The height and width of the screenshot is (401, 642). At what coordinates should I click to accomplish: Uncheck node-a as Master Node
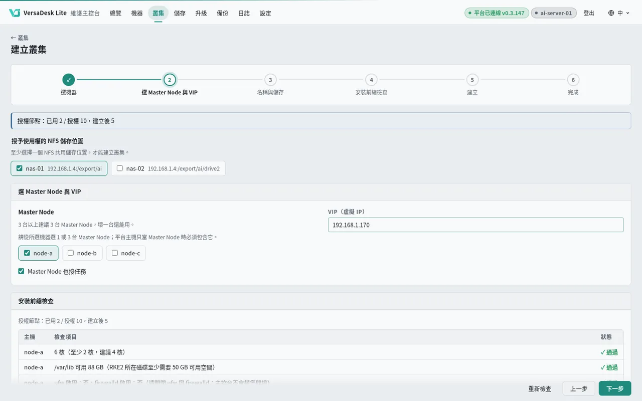[27, 253]
